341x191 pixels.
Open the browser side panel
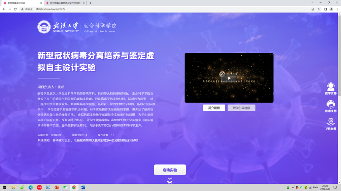pyautogui.click(x=325, y=9)
